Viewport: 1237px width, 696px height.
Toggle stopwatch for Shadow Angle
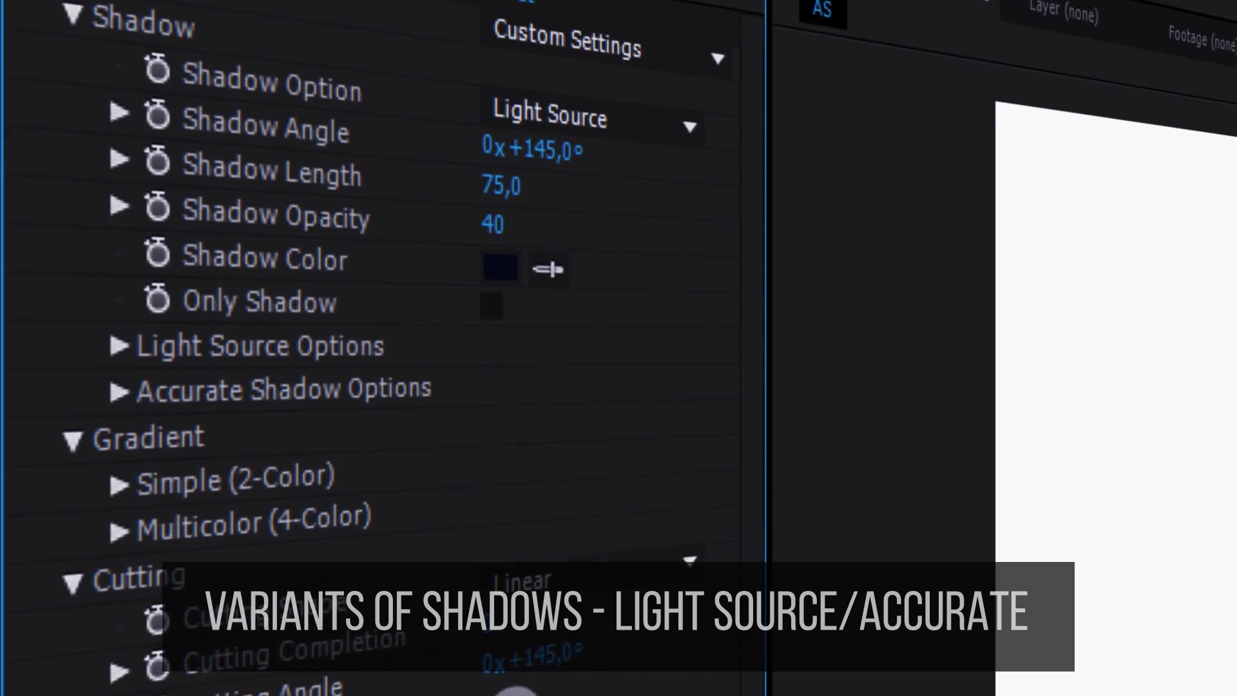tap(157, 115)
